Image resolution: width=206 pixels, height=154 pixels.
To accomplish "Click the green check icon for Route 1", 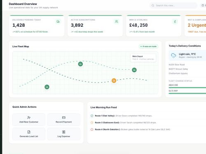I will pos(92,116).
